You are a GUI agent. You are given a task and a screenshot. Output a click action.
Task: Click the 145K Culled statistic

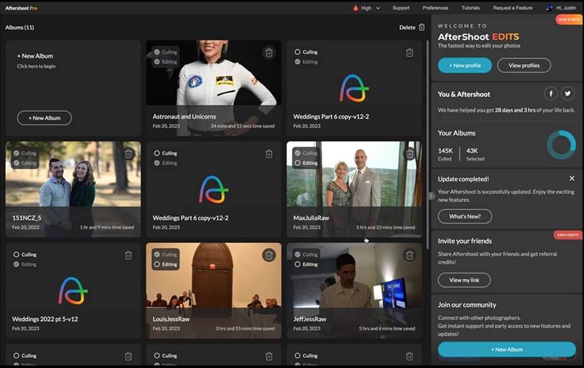(x=445, y=154)
